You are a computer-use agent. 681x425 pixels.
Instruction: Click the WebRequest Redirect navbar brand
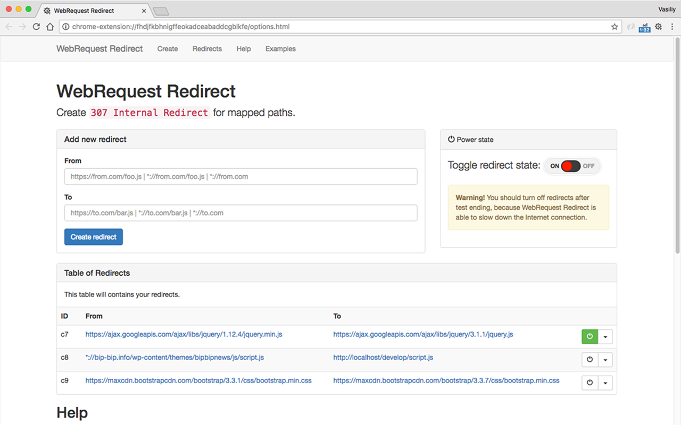99,49
